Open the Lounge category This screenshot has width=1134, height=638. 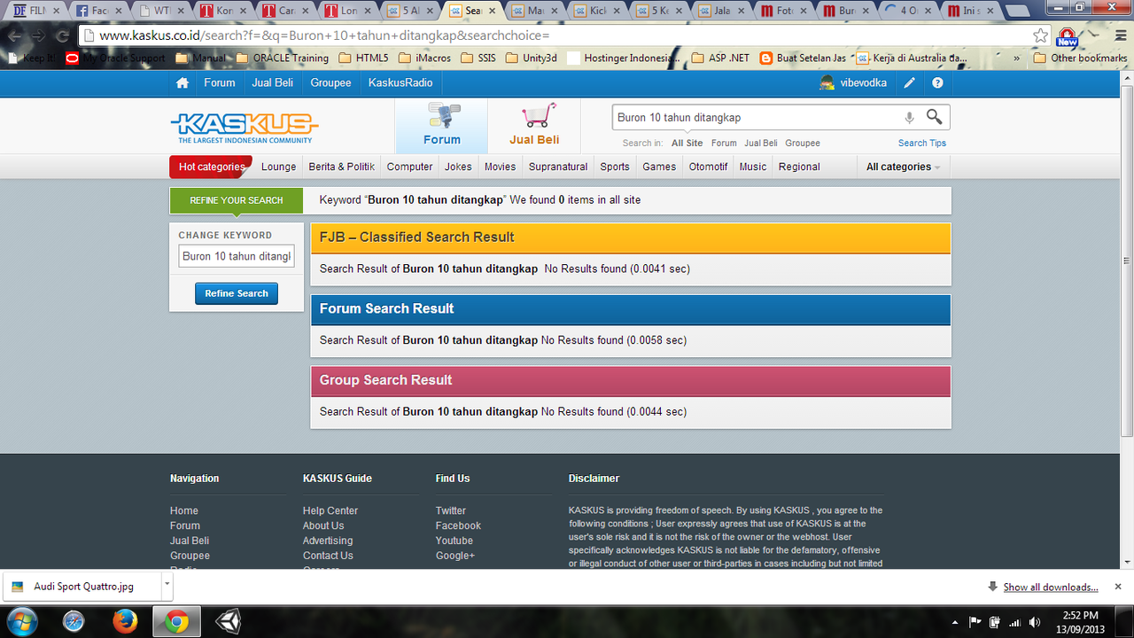(x=278, y=167)
